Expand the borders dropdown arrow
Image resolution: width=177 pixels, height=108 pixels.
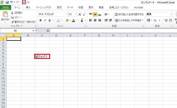click(x=61, y=20)
